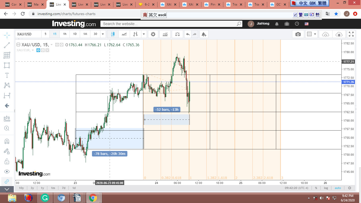
Task: Open JiaHong account menu
Action: coord(259,24)
